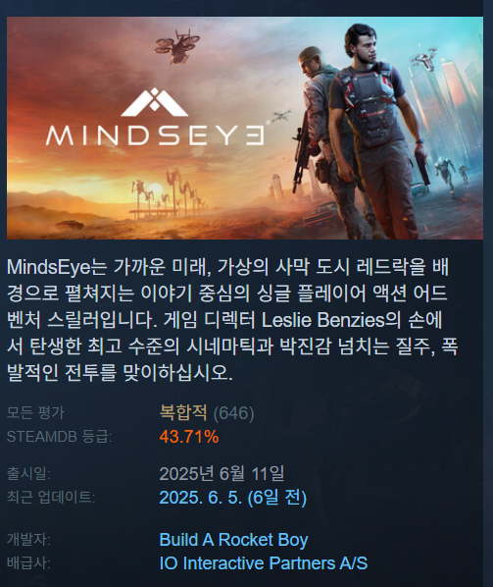Click the (646) review count
The width and height of the screenshot is (493, 587).
click(233, 413)
